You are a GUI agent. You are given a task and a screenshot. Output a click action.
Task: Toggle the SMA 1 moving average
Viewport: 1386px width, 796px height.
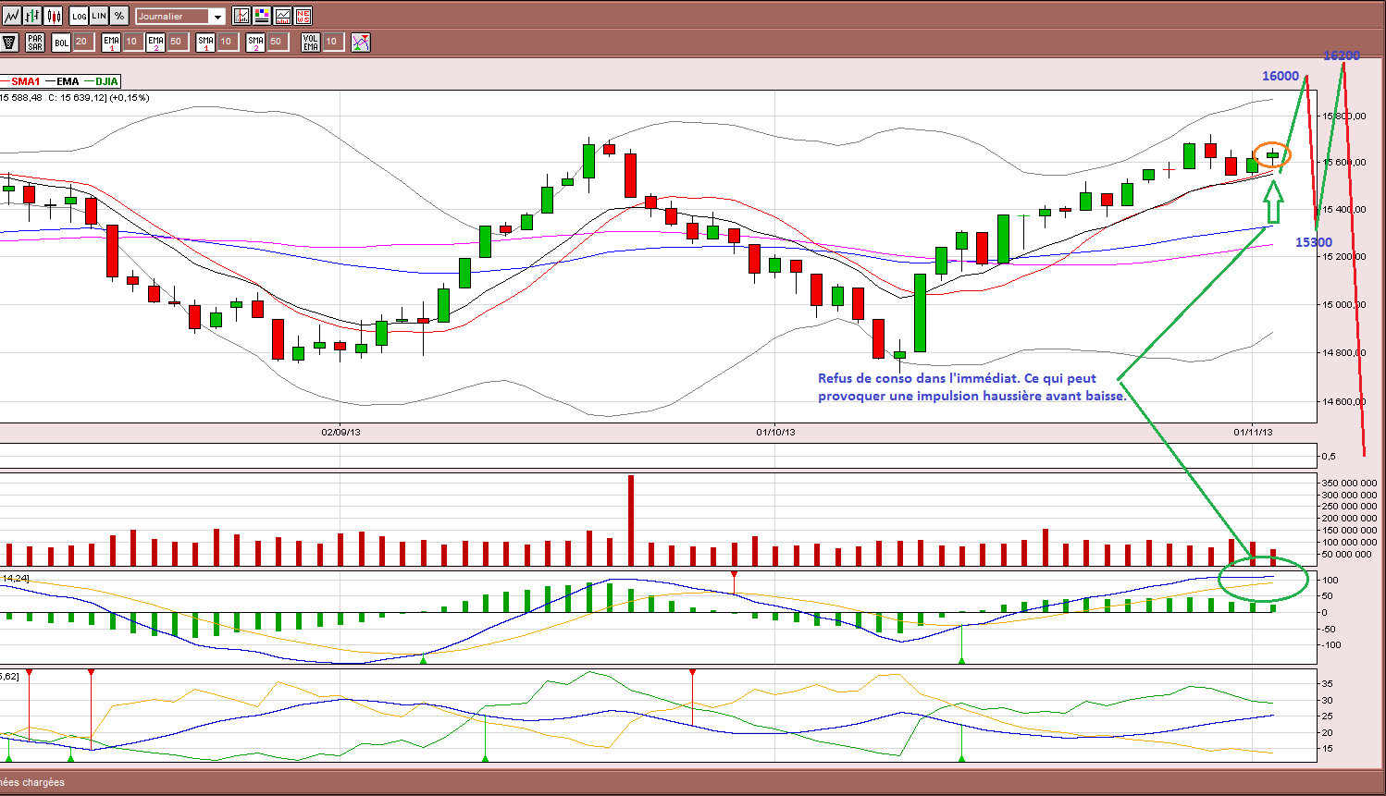click(x=205, y=42)
